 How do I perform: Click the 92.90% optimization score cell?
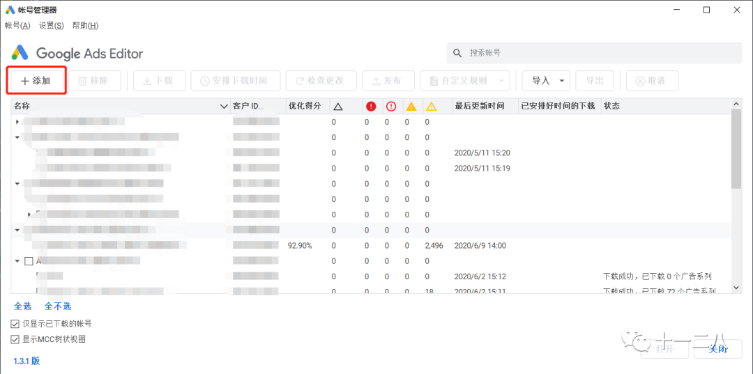[300, 245]
